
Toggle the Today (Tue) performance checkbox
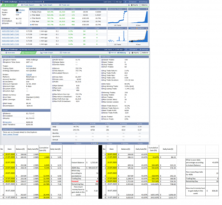point(31,12)
